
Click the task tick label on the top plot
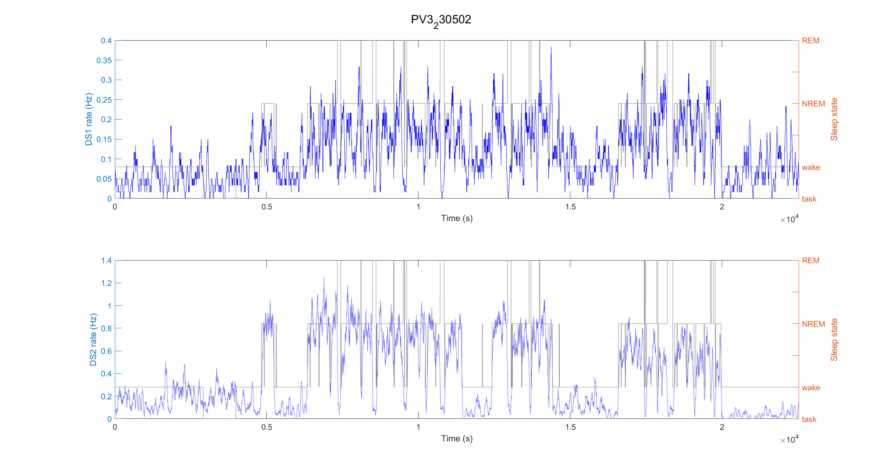809,199
